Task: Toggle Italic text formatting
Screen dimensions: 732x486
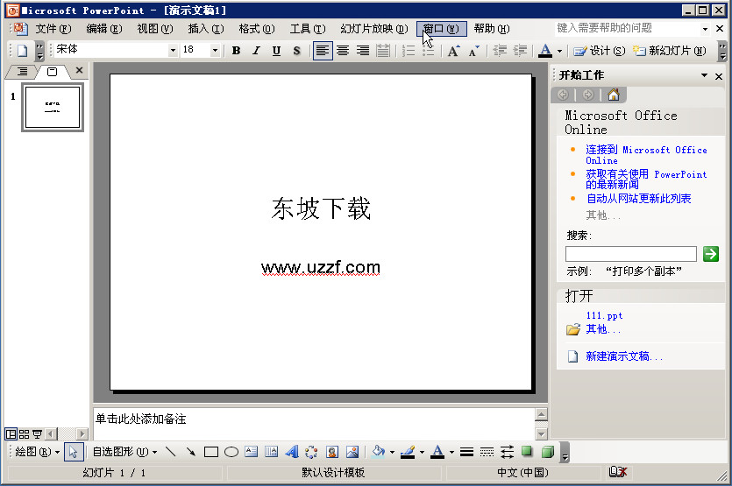Action: [256, 51]
